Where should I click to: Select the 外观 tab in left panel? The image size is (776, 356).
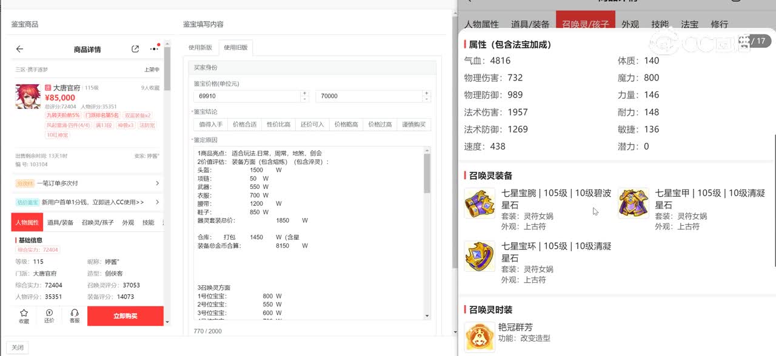[x=128, y=222]
